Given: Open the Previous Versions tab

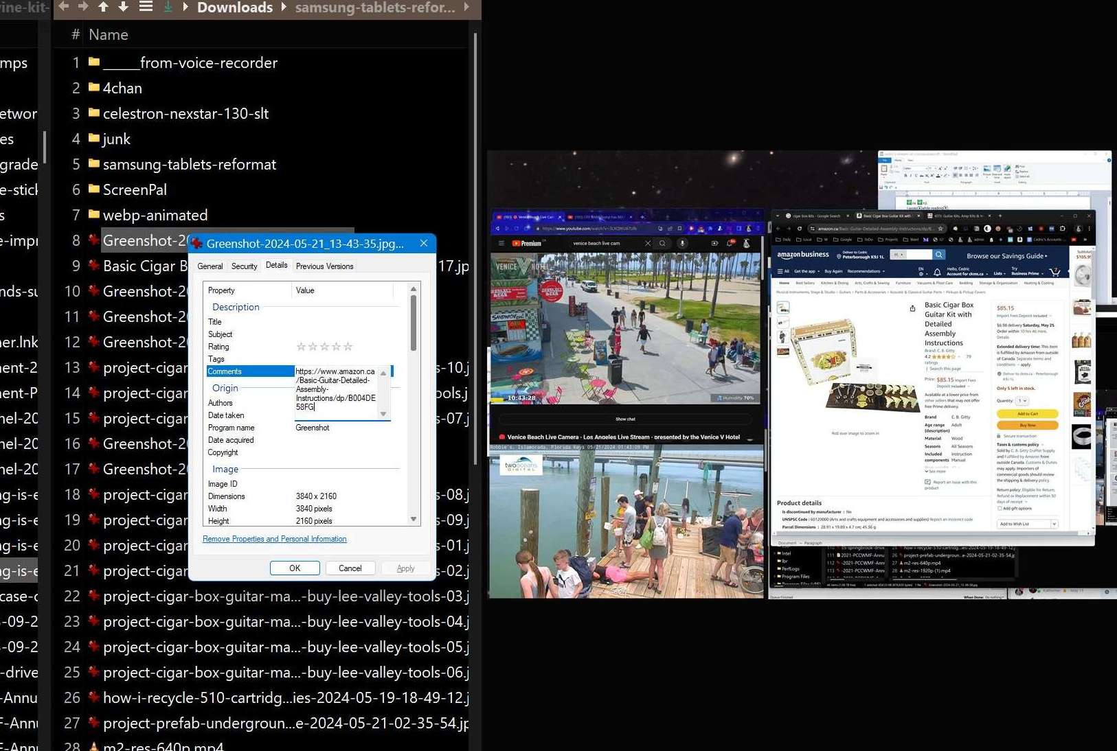Looking at the screenshot, I should click(x=324, y=266).
